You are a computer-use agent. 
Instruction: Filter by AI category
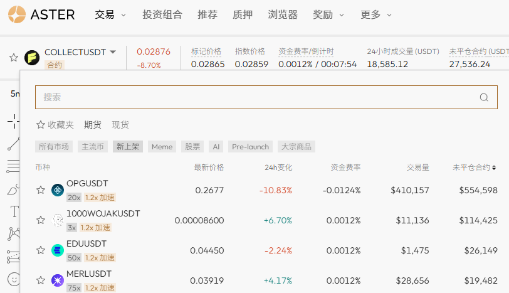point(216,147)
